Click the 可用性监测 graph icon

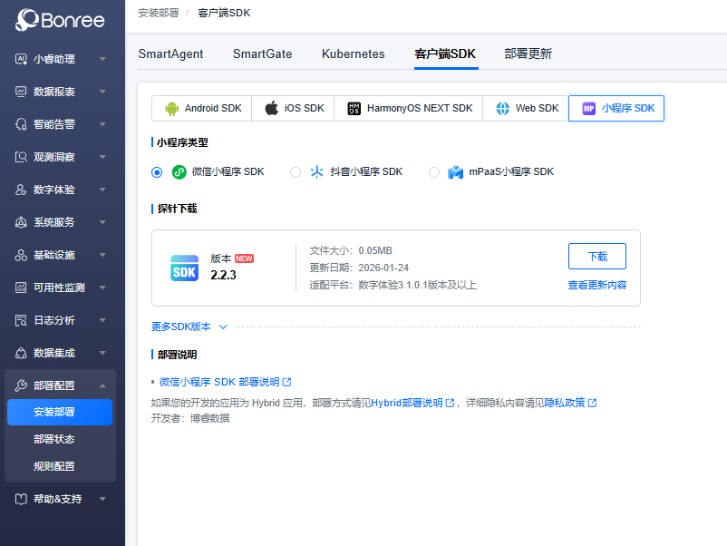21,288
